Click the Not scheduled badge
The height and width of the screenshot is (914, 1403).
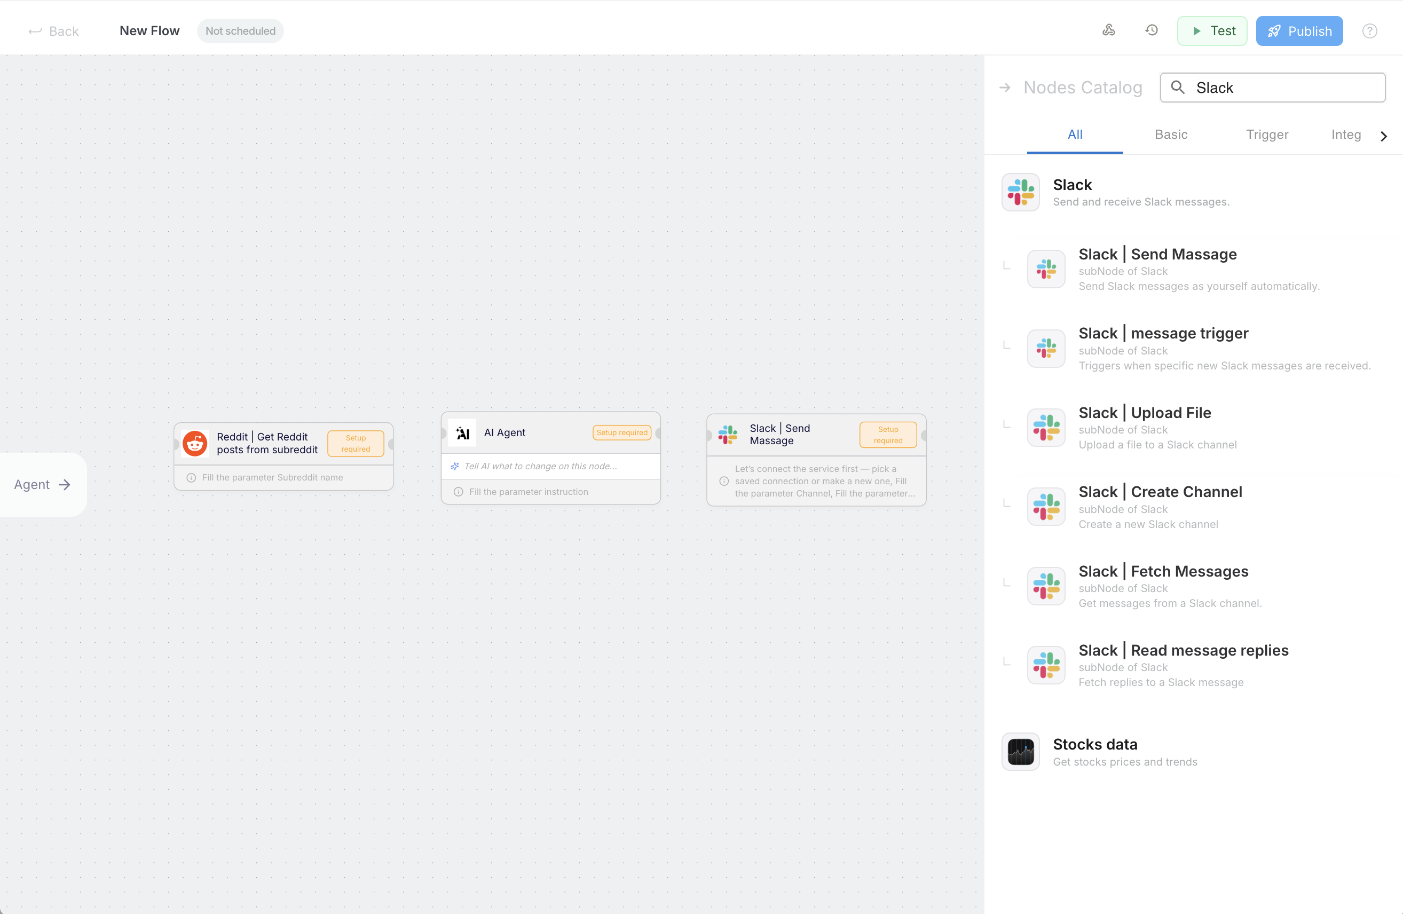240,31
